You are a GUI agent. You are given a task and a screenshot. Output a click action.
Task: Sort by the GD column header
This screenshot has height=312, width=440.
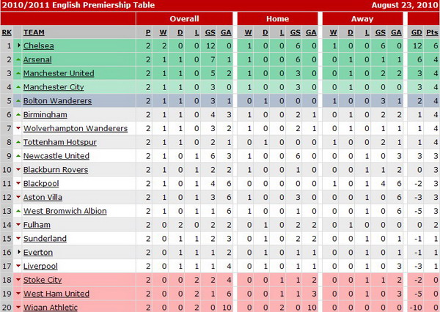coord(417,32)
